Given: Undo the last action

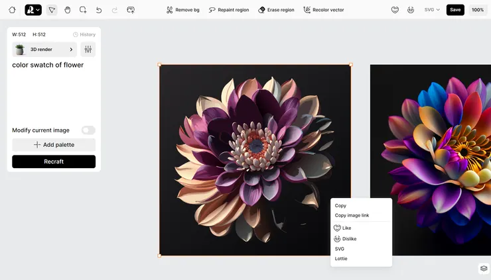Looking at the screenshot, I should pyautogui.click(x=99, y=10).
